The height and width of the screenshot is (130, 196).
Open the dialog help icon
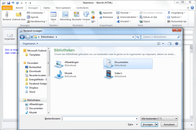(x=177, y=44)
